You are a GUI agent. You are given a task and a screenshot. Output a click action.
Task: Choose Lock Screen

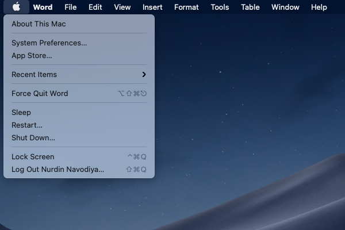click(x=79, y=157)
